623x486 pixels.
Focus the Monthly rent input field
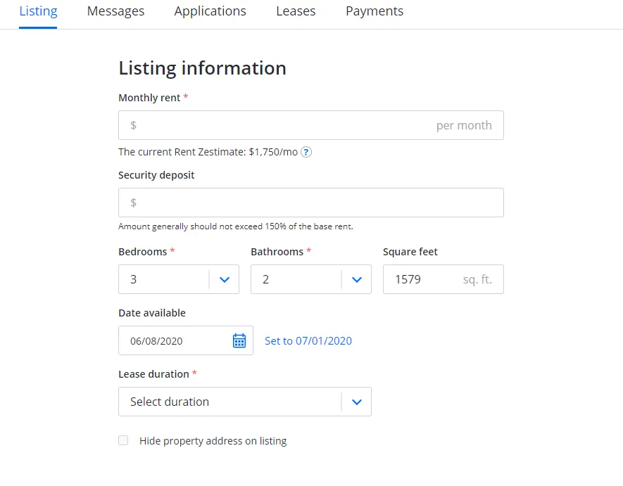[x=282, y=126]
